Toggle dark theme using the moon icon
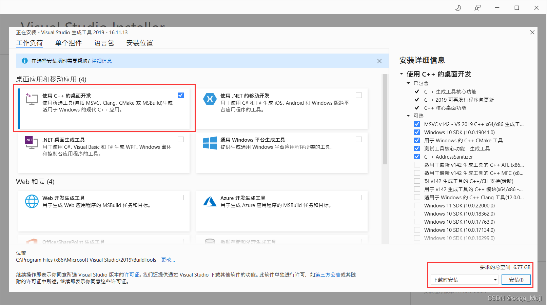This screenshot has height=305, width=547. 458,7
